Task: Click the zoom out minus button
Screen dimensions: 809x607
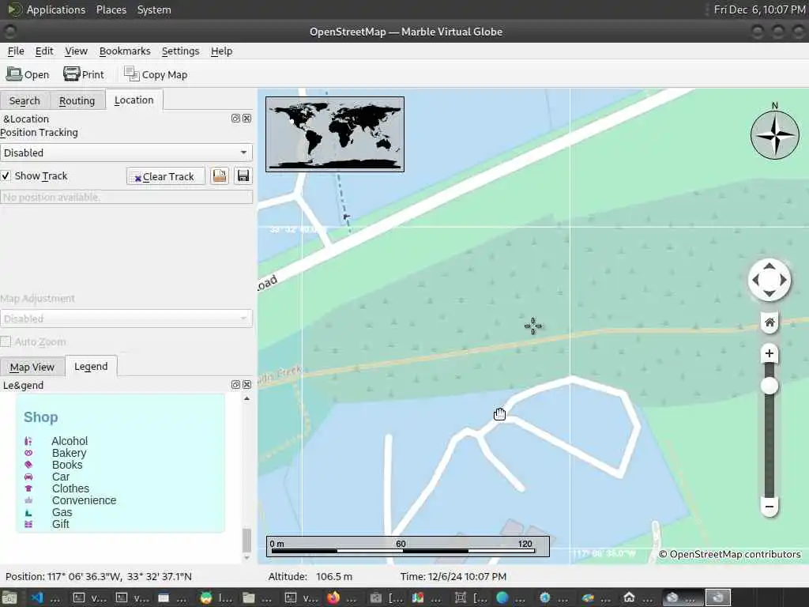Action: click(769, 507)
